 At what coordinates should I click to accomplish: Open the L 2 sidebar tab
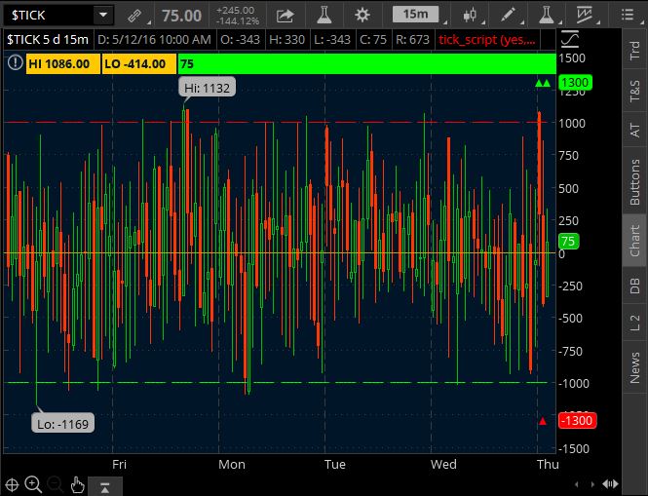[635, 323]
